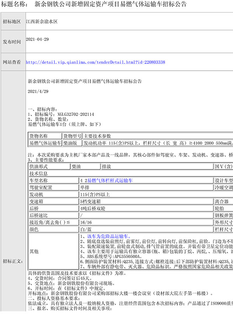Select the 投标人资格基本要求 heading
The image size is (233, 327).
[54, 299]
